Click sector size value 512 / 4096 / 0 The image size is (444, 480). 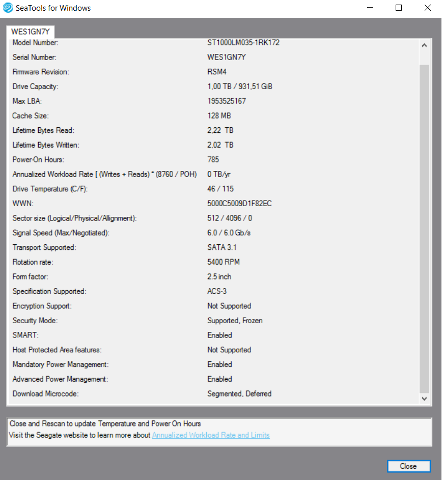coord(230,218)
